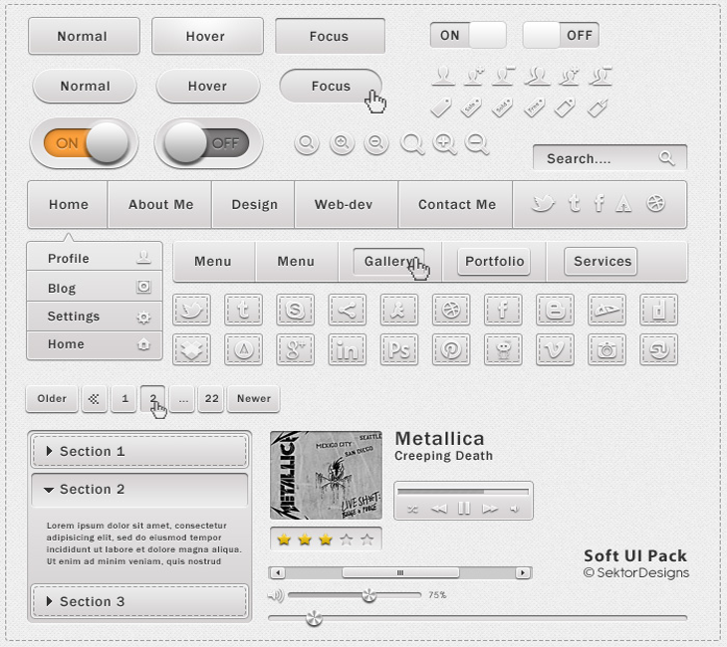Click the Dribbble ball in navigation bar

655,203
